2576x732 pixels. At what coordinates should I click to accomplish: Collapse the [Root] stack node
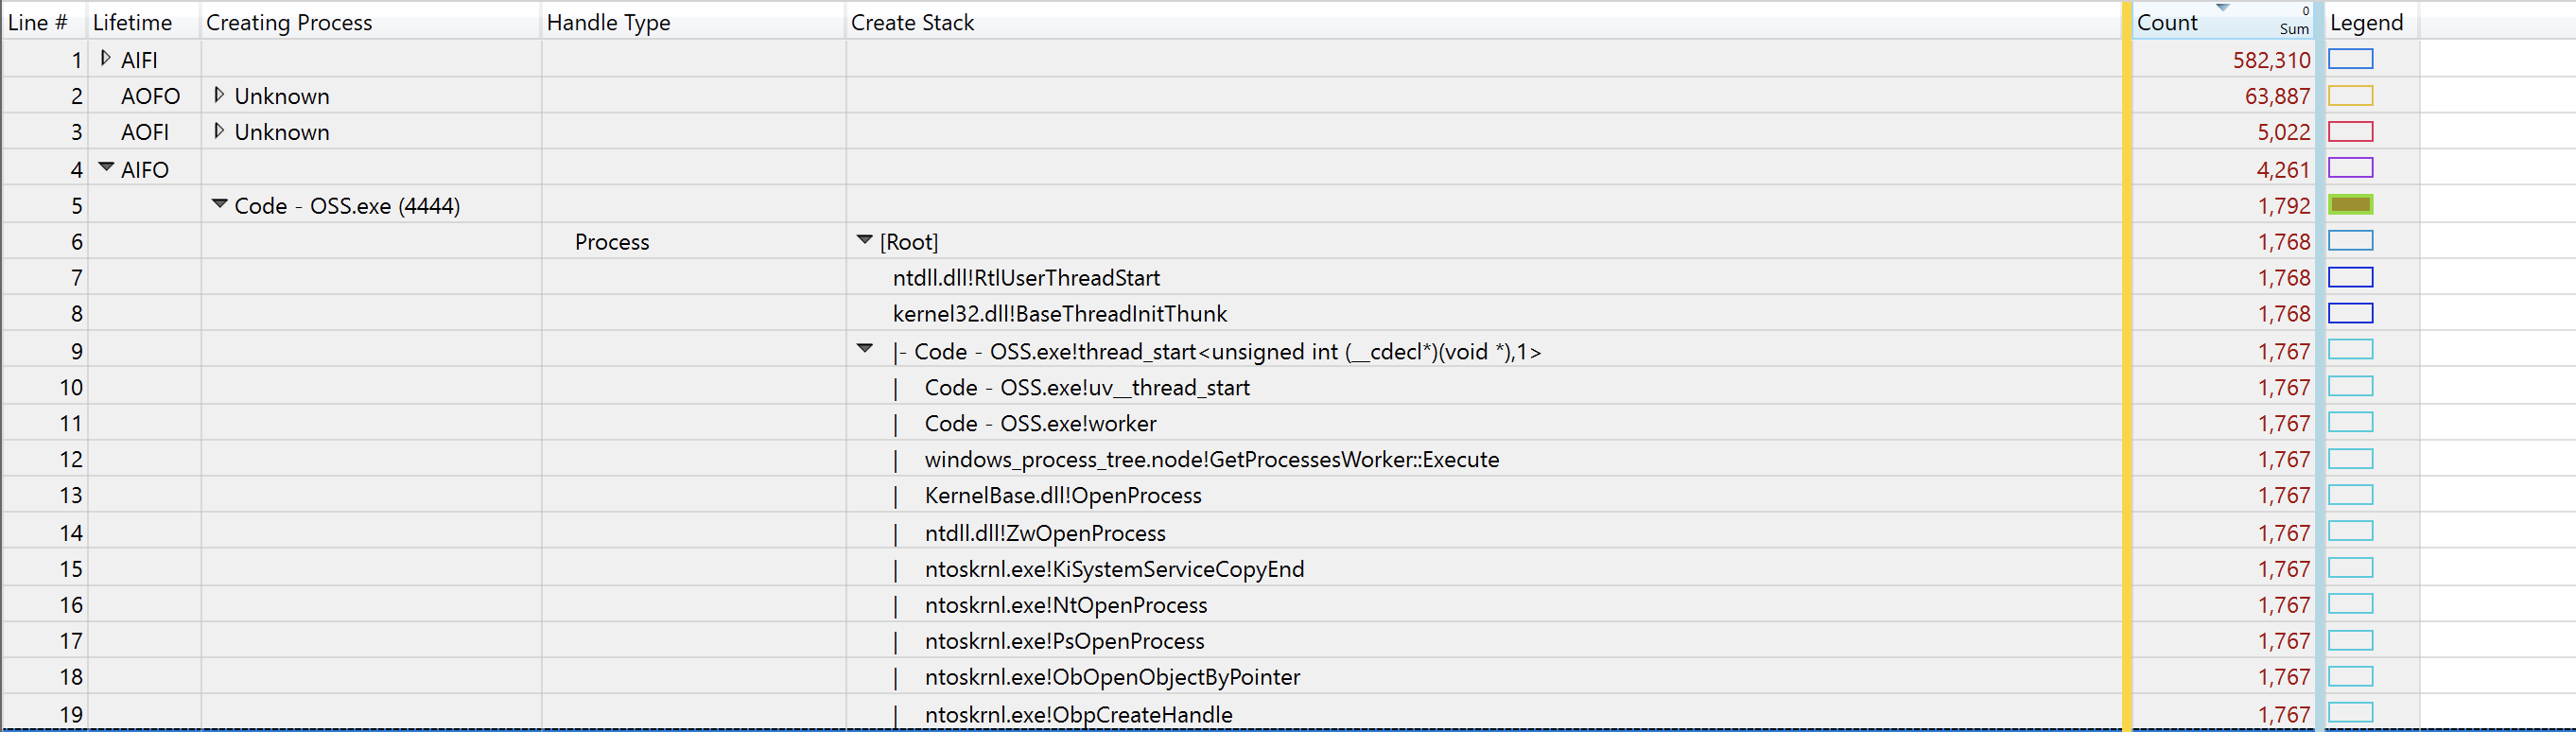coord(865,240)
